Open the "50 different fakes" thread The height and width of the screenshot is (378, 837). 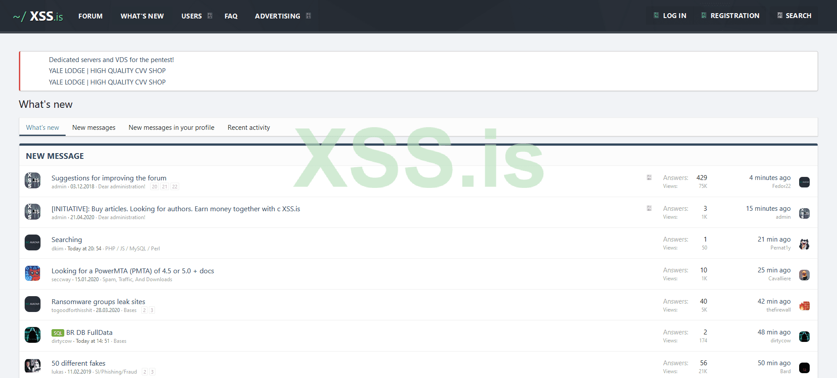(x=78, y=363)
